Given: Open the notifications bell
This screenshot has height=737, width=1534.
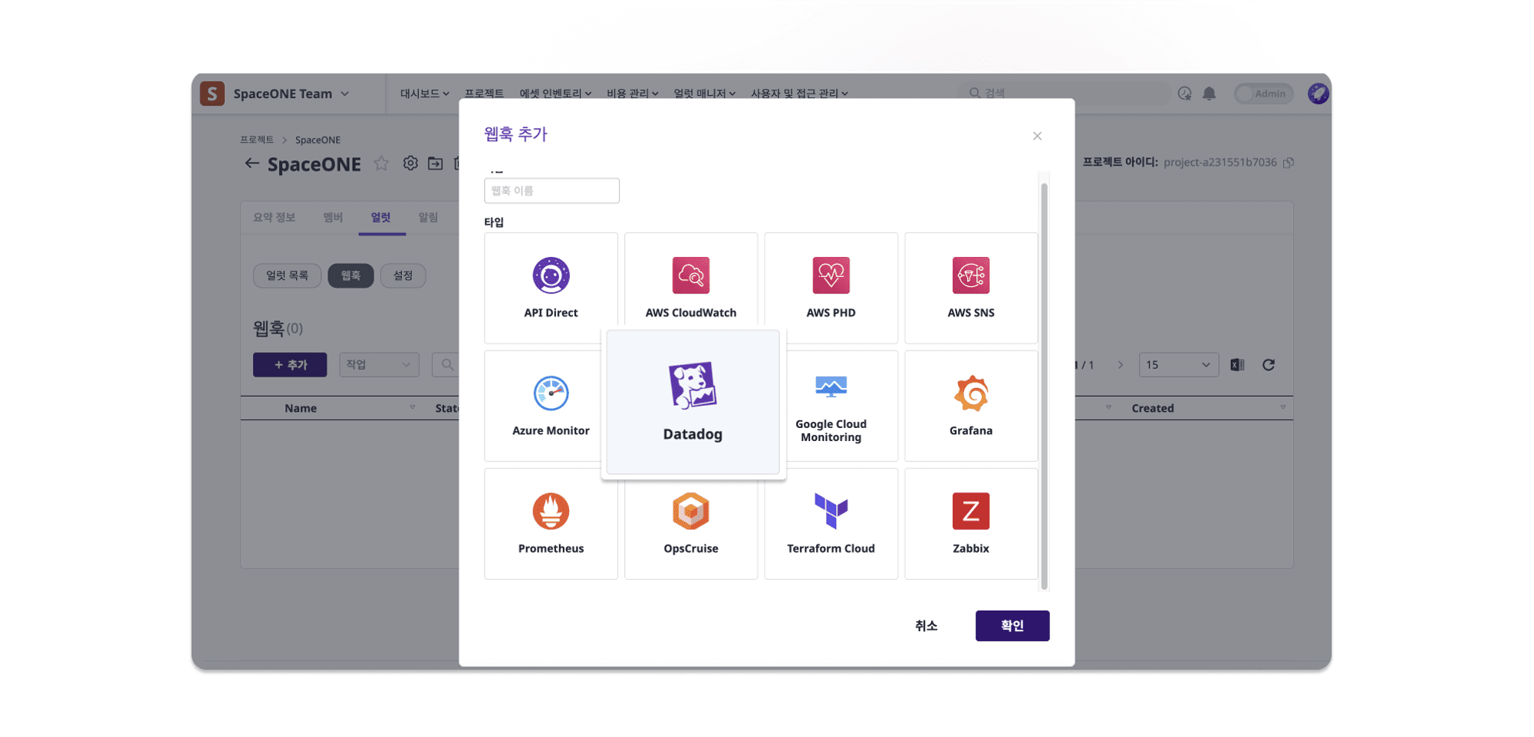Looking at the screenshot, I should (1209, 94).
